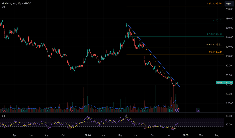235x138 pixels.
Task: Click the purple upcoming earnings marker
Action: pos(198,110)
